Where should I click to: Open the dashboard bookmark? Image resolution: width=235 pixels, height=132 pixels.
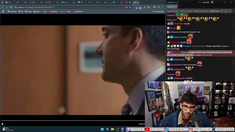pos(12,11)
